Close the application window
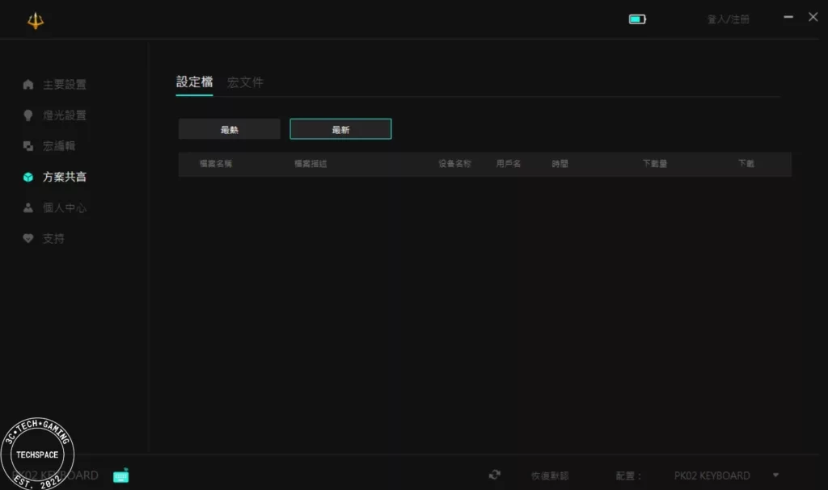 (x=813, y=17)
